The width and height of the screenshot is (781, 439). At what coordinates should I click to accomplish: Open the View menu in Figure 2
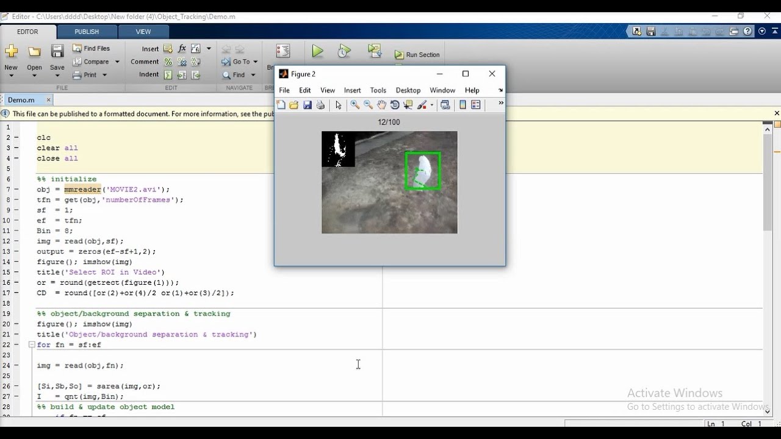(328, 90)
